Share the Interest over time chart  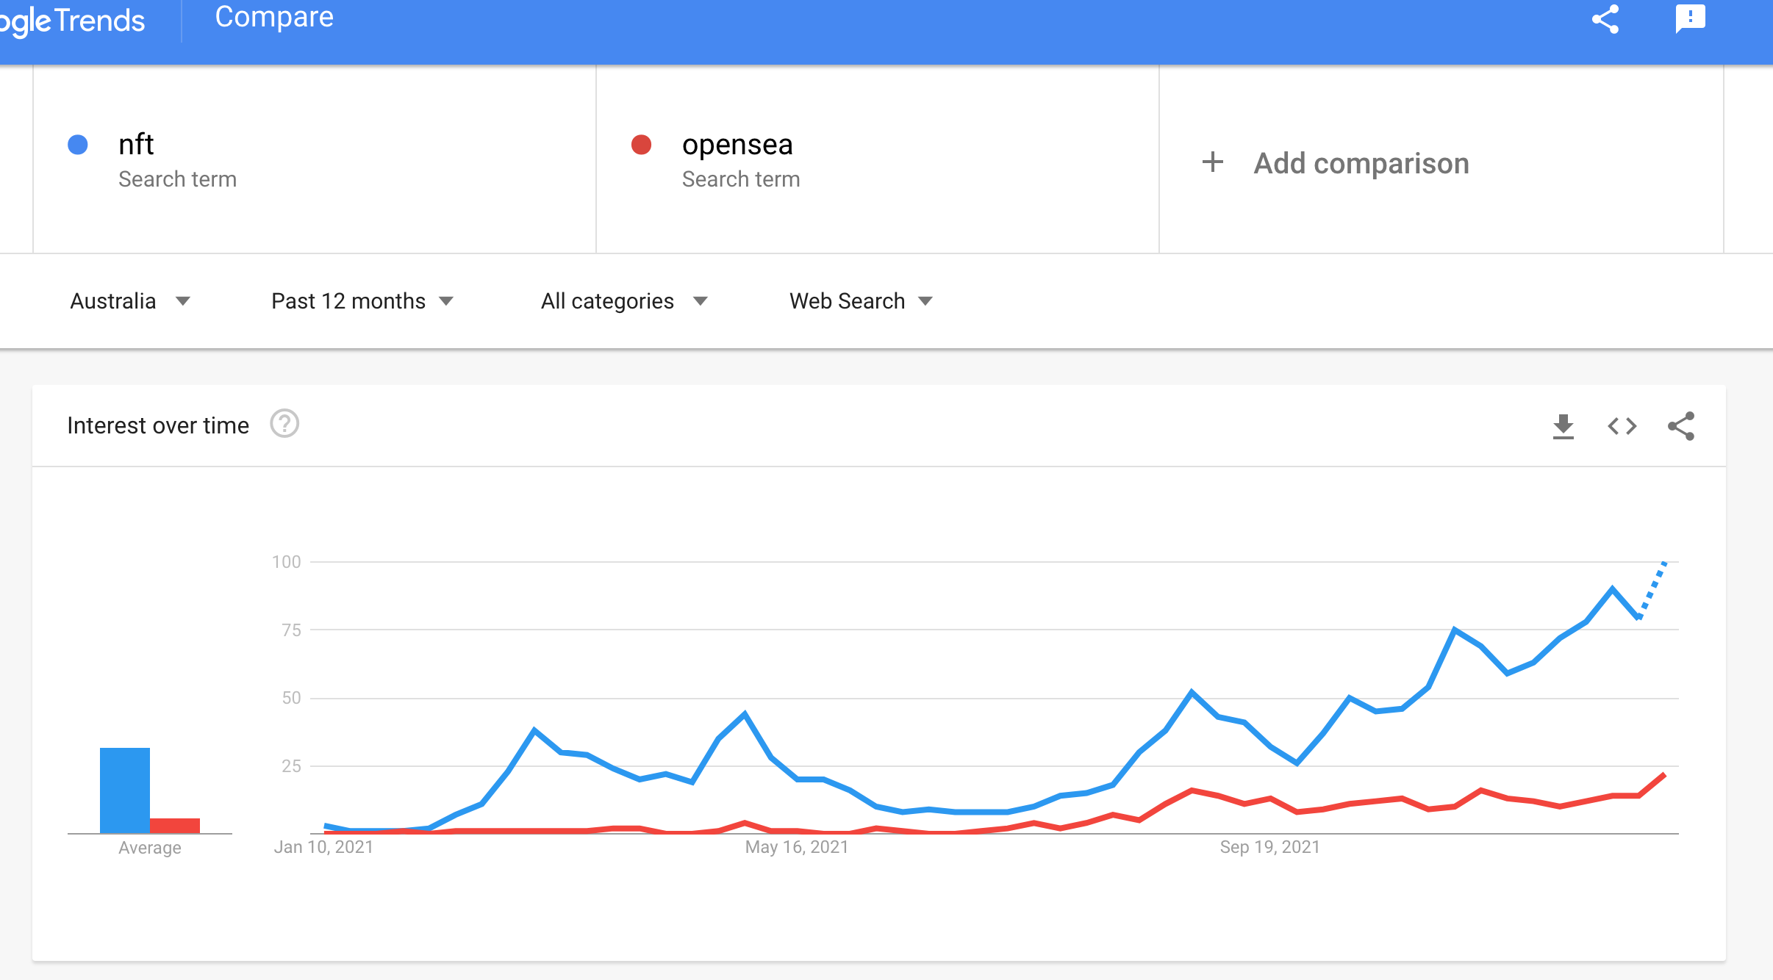(1681, 426)
